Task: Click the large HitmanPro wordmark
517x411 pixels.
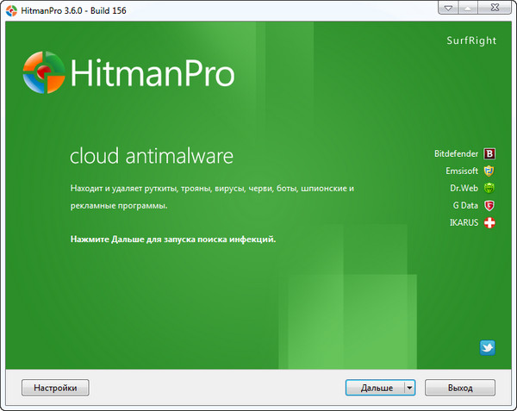Action: point(153,73)
